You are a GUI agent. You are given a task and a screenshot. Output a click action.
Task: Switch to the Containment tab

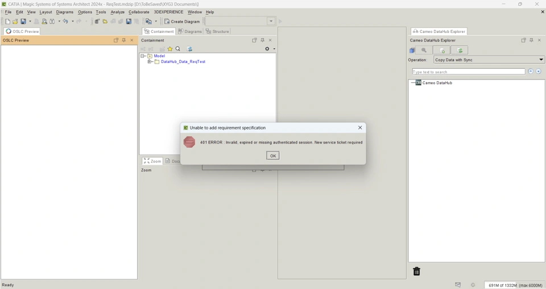coord(159,31)
